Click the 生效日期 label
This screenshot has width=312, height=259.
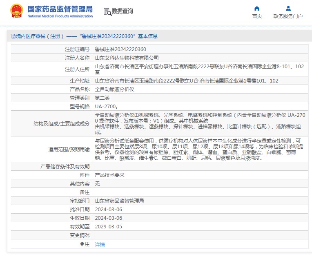(80, 218)
